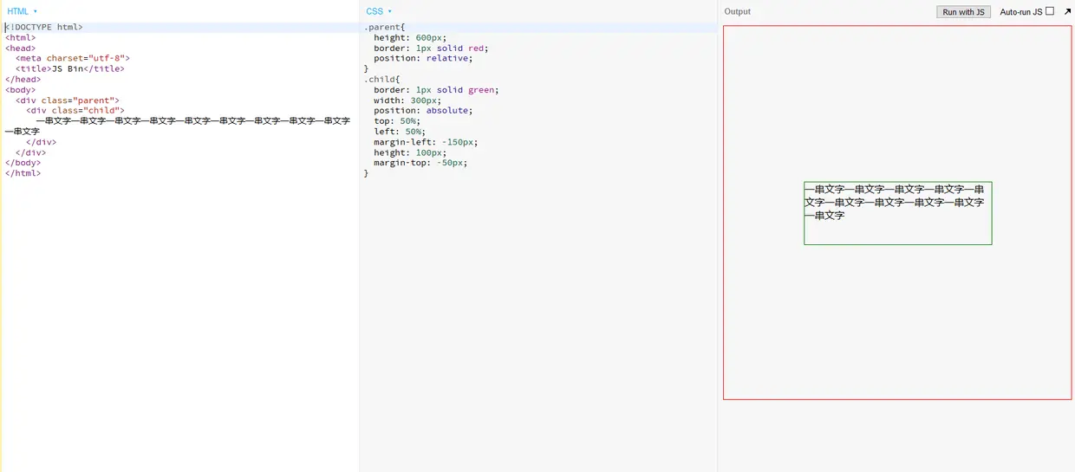Image resolution: width=1075 pixels, height=472 pixels.
Task: Click the Run with JS button
Action: tap(963, 12)
